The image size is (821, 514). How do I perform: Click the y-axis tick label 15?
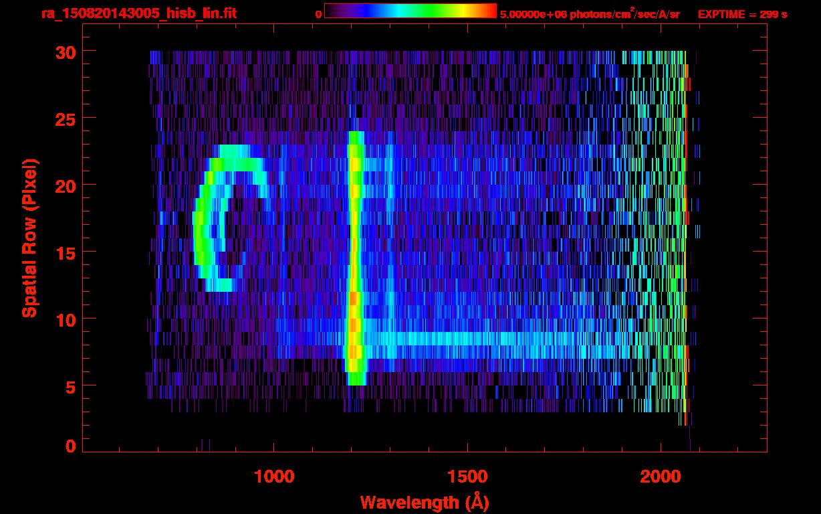tap(66, 252)
